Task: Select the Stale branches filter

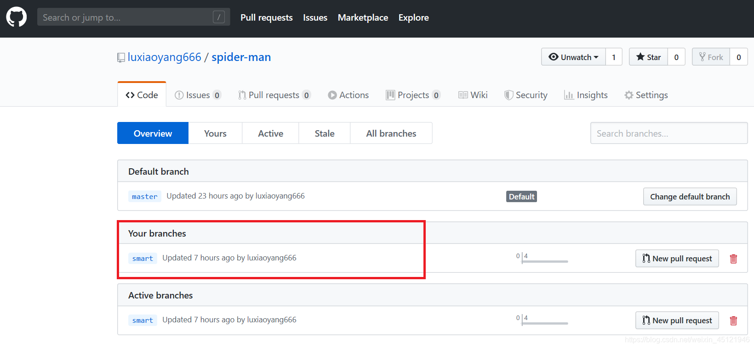Action: pyautogui.click(x=325, y=133)
